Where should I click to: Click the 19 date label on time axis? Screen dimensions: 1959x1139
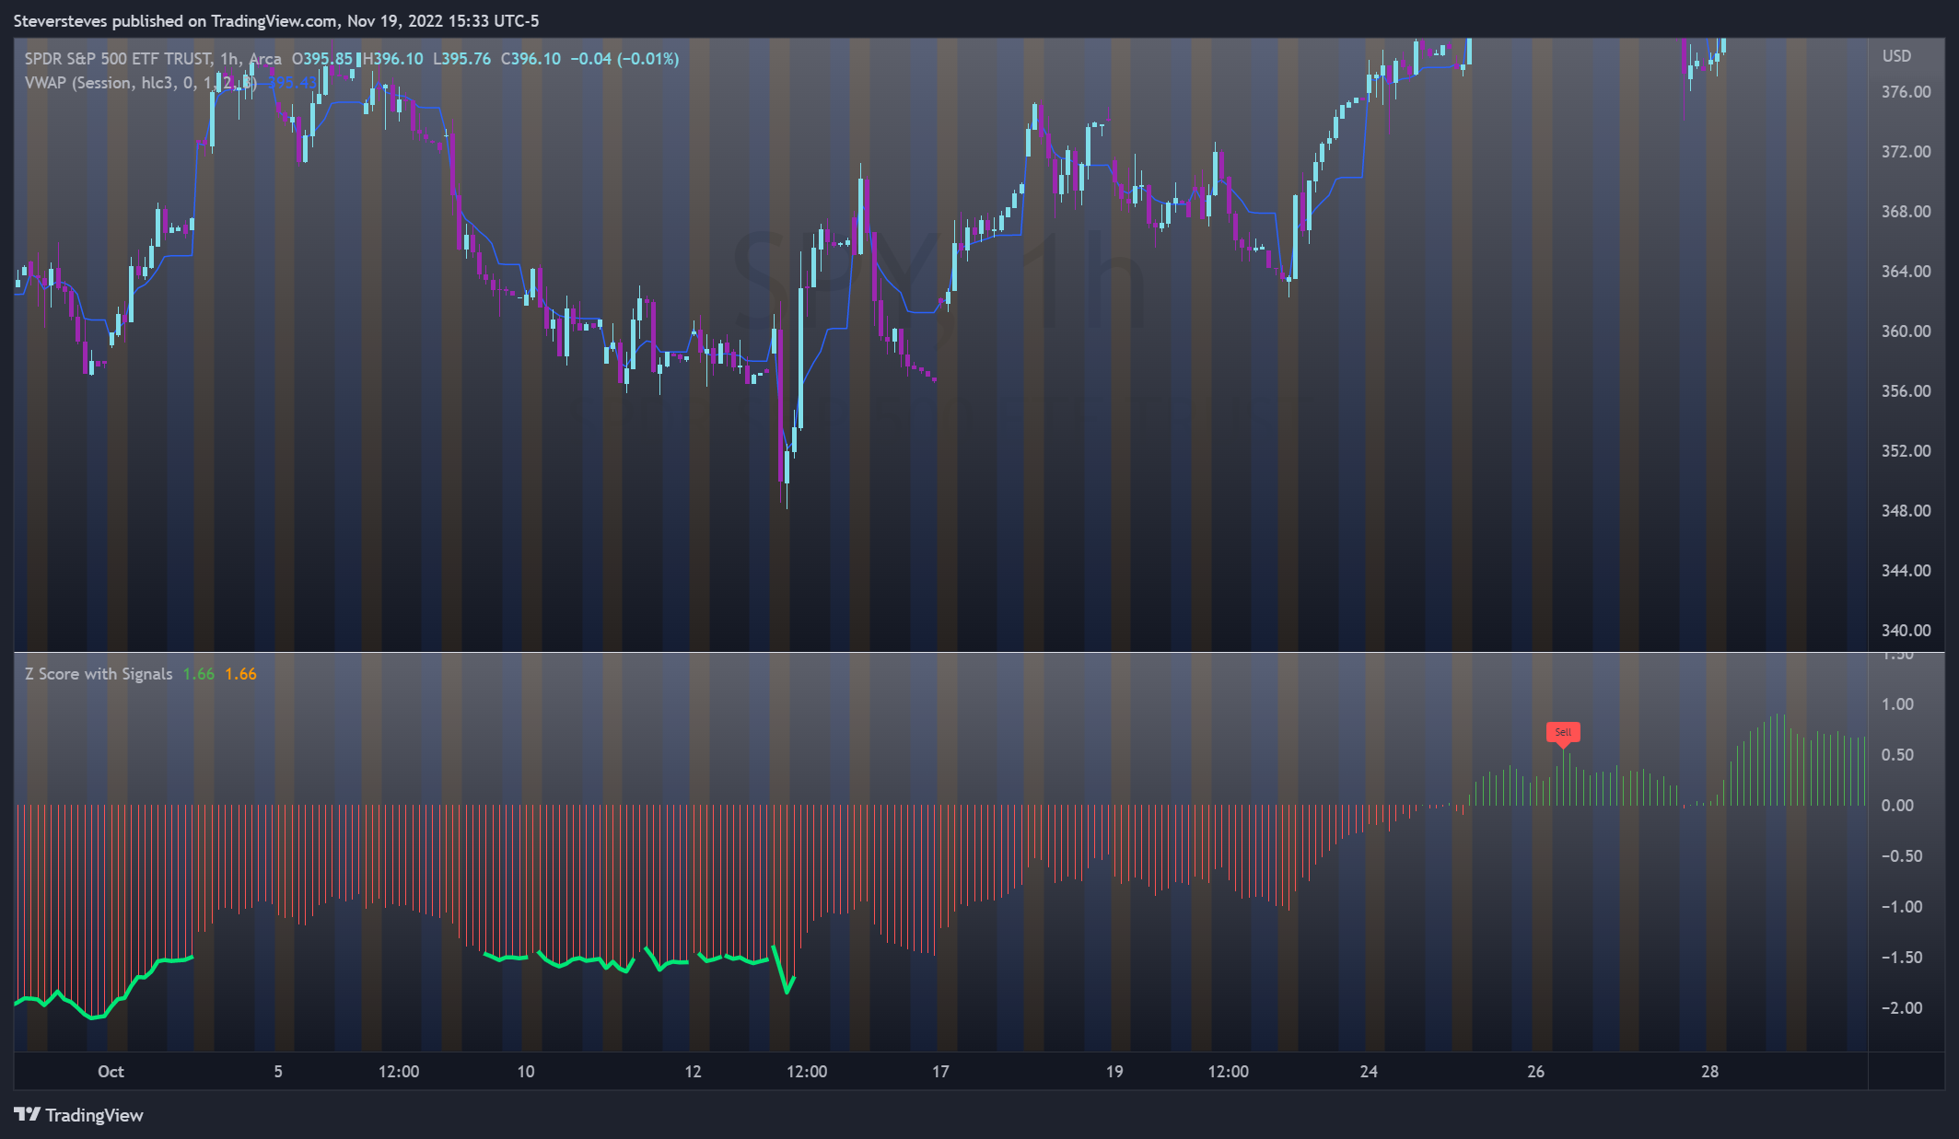[1114, 1072]
